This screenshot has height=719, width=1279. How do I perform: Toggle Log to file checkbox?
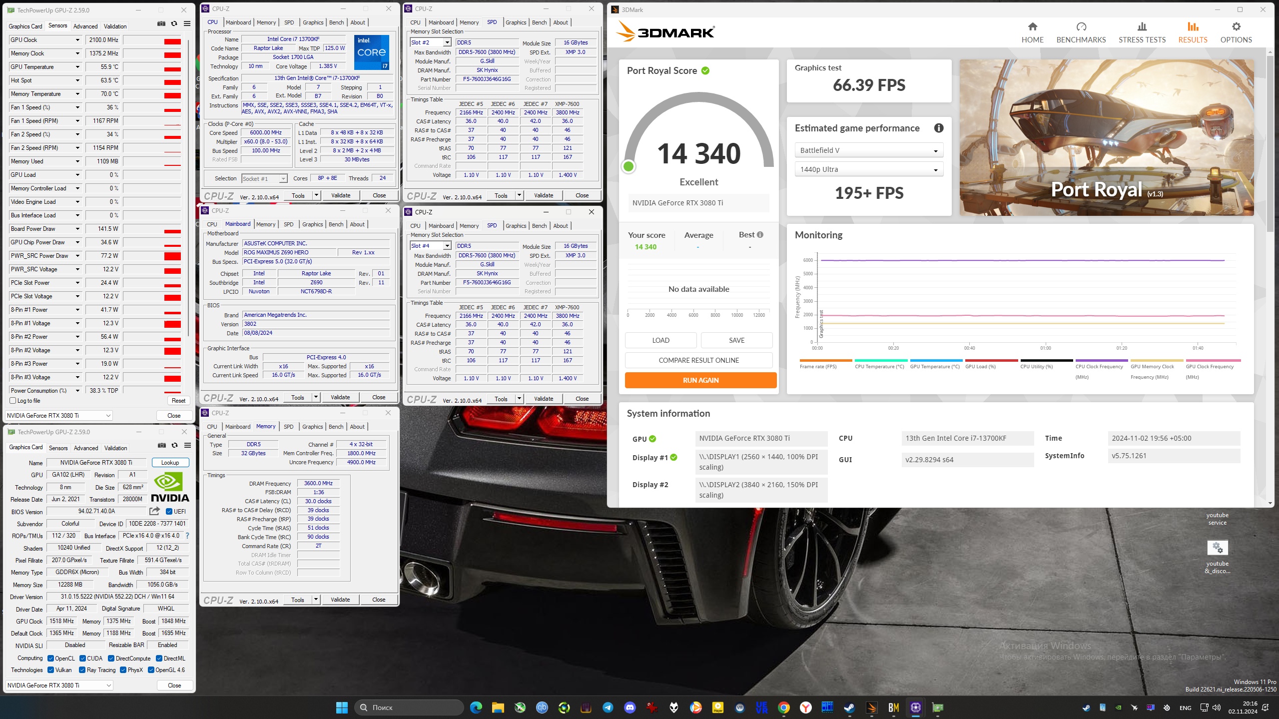13,401
